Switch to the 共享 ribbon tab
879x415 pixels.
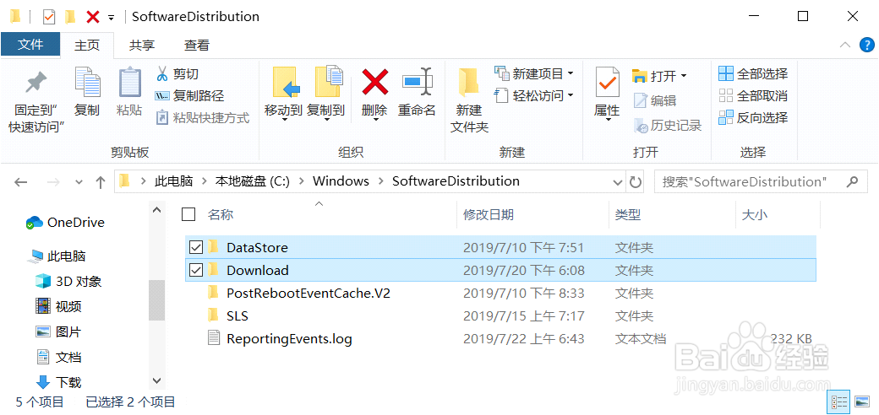(142, 46)
